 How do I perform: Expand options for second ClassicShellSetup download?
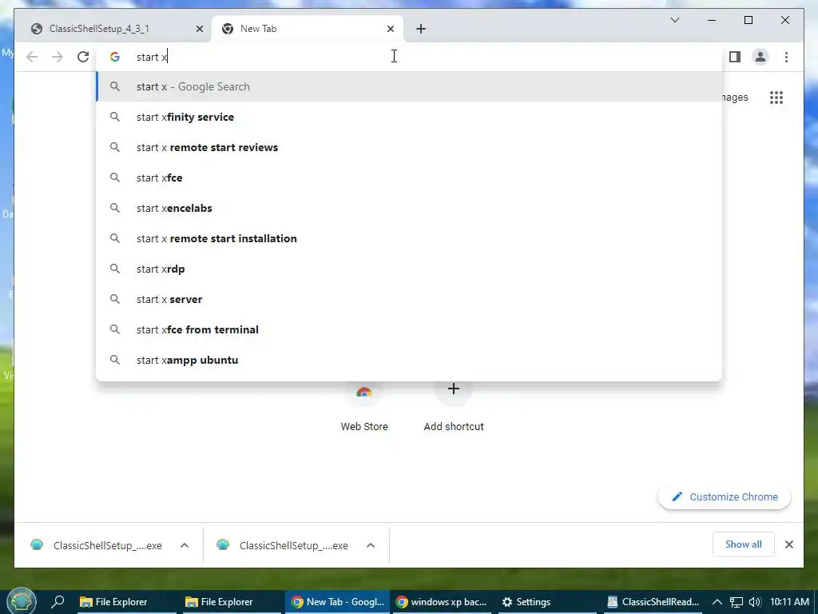(x=371, y=545)
